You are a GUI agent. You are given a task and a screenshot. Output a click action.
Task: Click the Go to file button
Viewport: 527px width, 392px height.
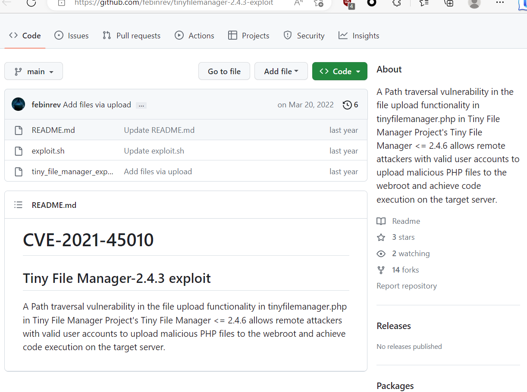click(224, 72)
